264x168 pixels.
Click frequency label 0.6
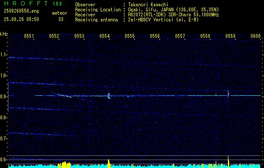click(3, 160)
